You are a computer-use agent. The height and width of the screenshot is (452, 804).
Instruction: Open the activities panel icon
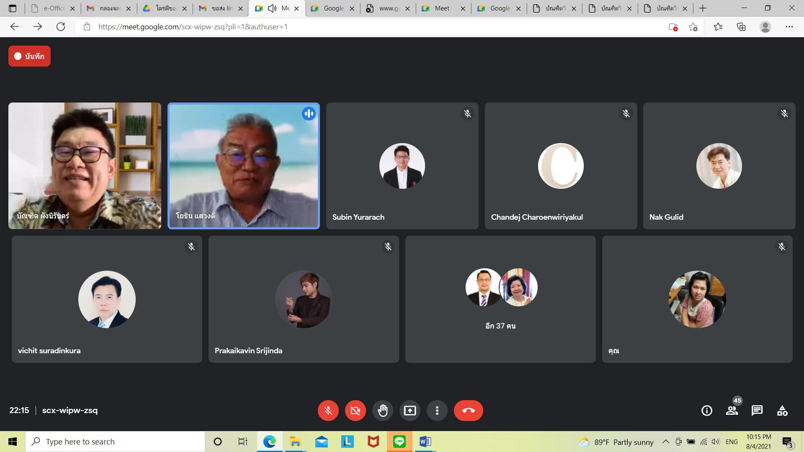click(x=782, y=411)
